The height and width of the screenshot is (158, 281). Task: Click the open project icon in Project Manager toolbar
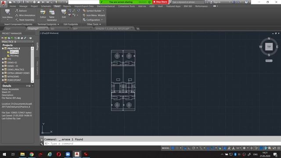click(x=3, y=38)
